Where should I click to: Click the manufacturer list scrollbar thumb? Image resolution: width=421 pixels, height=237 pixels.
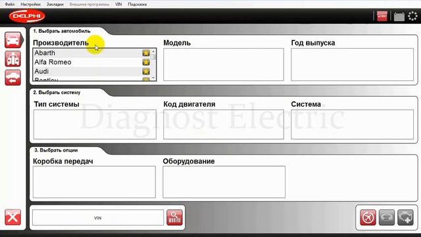pos(153,57)
